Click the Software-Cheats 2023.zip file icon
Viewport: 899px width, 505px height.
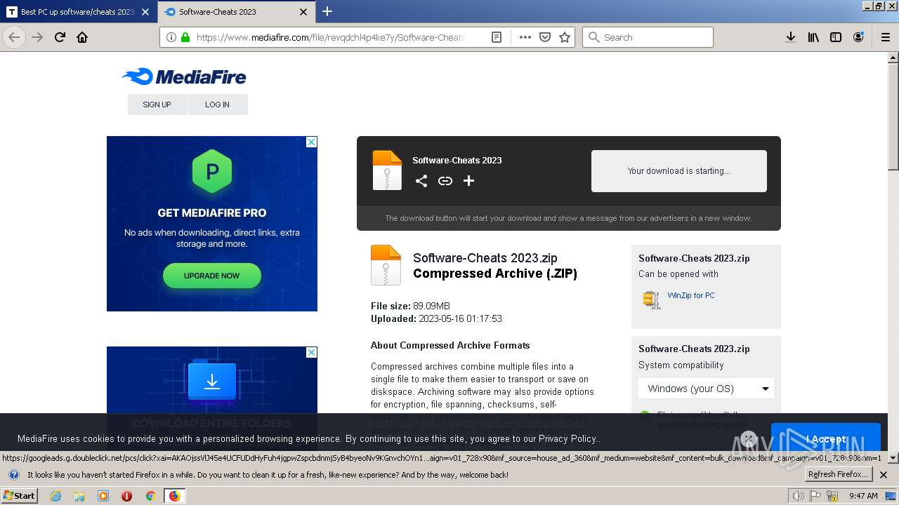[x=386, y=265]
